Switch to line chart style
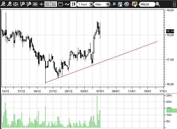 pos(67,4)
